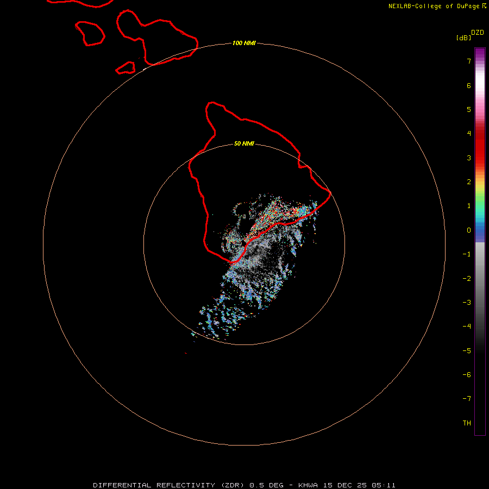This screenshot has width=489, height=489.
Task: Click the 6 value on color scale
Action: click(469, 85)
